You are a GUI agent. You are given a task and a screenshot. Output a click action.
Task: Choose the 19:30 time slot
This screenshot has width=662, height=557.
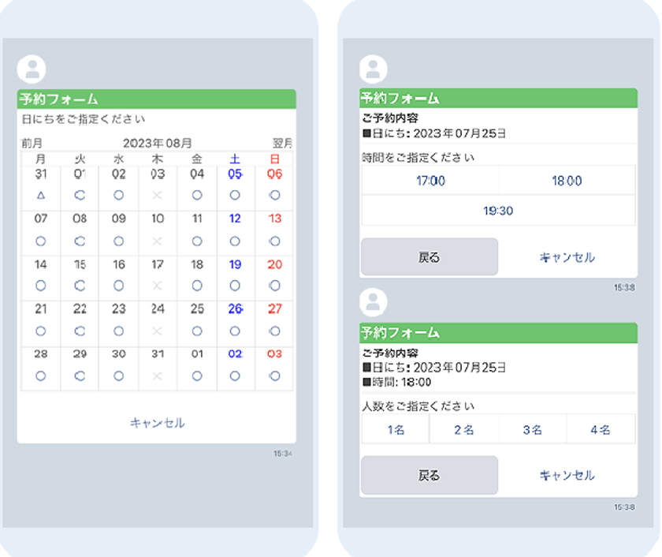498,211
